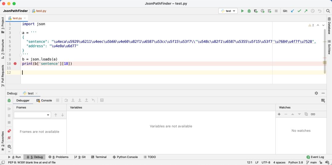This screenshot has width=332, height=165.
Task: Pause program in debug sidebar
Action: [x=9, y=115]
